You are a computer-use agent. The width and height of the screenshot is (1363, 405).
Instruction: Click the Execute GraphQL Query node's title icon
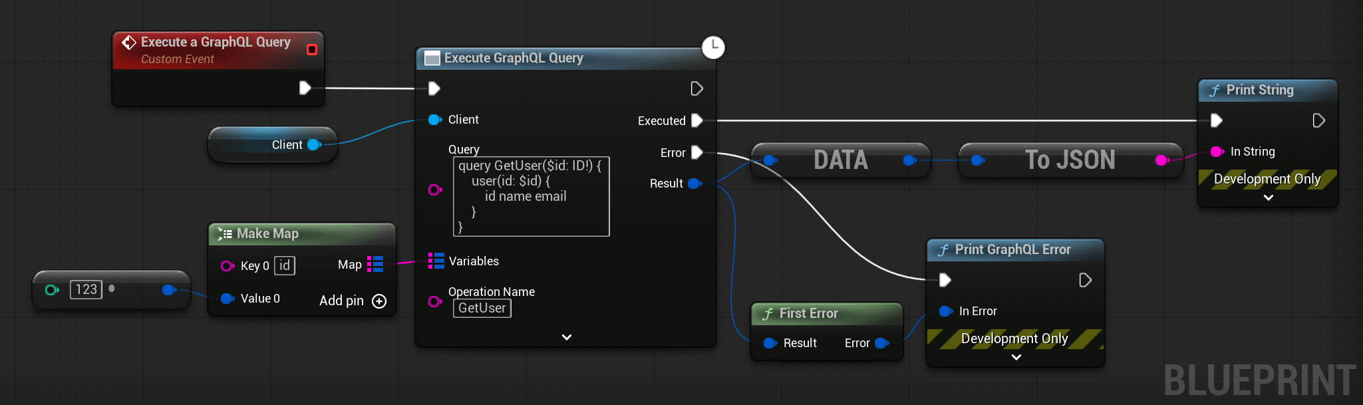[x=432, y=59]
